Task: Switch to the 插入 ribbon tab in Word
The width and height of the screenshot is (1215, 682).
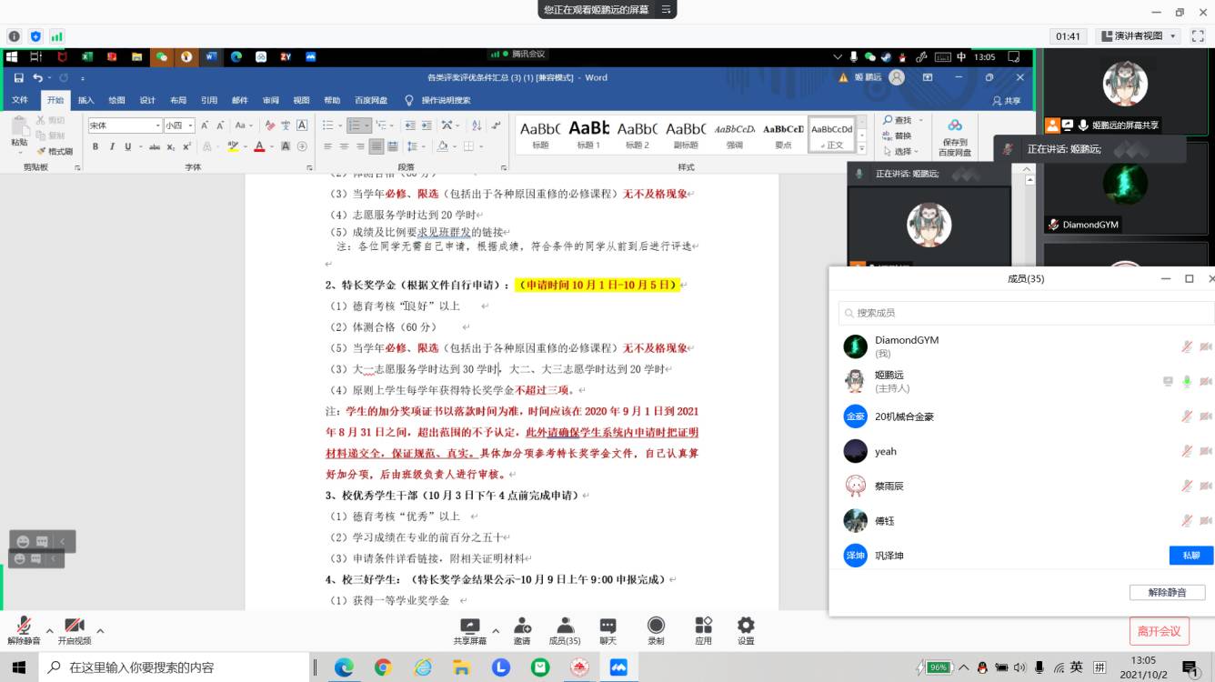Action: click(85, 100)
